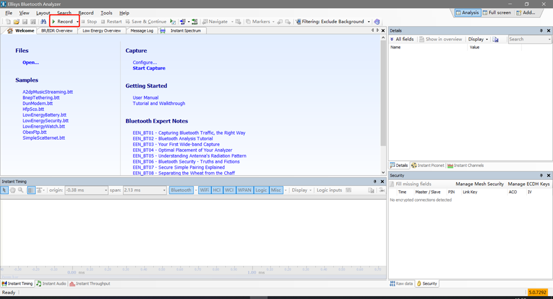Click the Details Search field

tap(529, 40)
